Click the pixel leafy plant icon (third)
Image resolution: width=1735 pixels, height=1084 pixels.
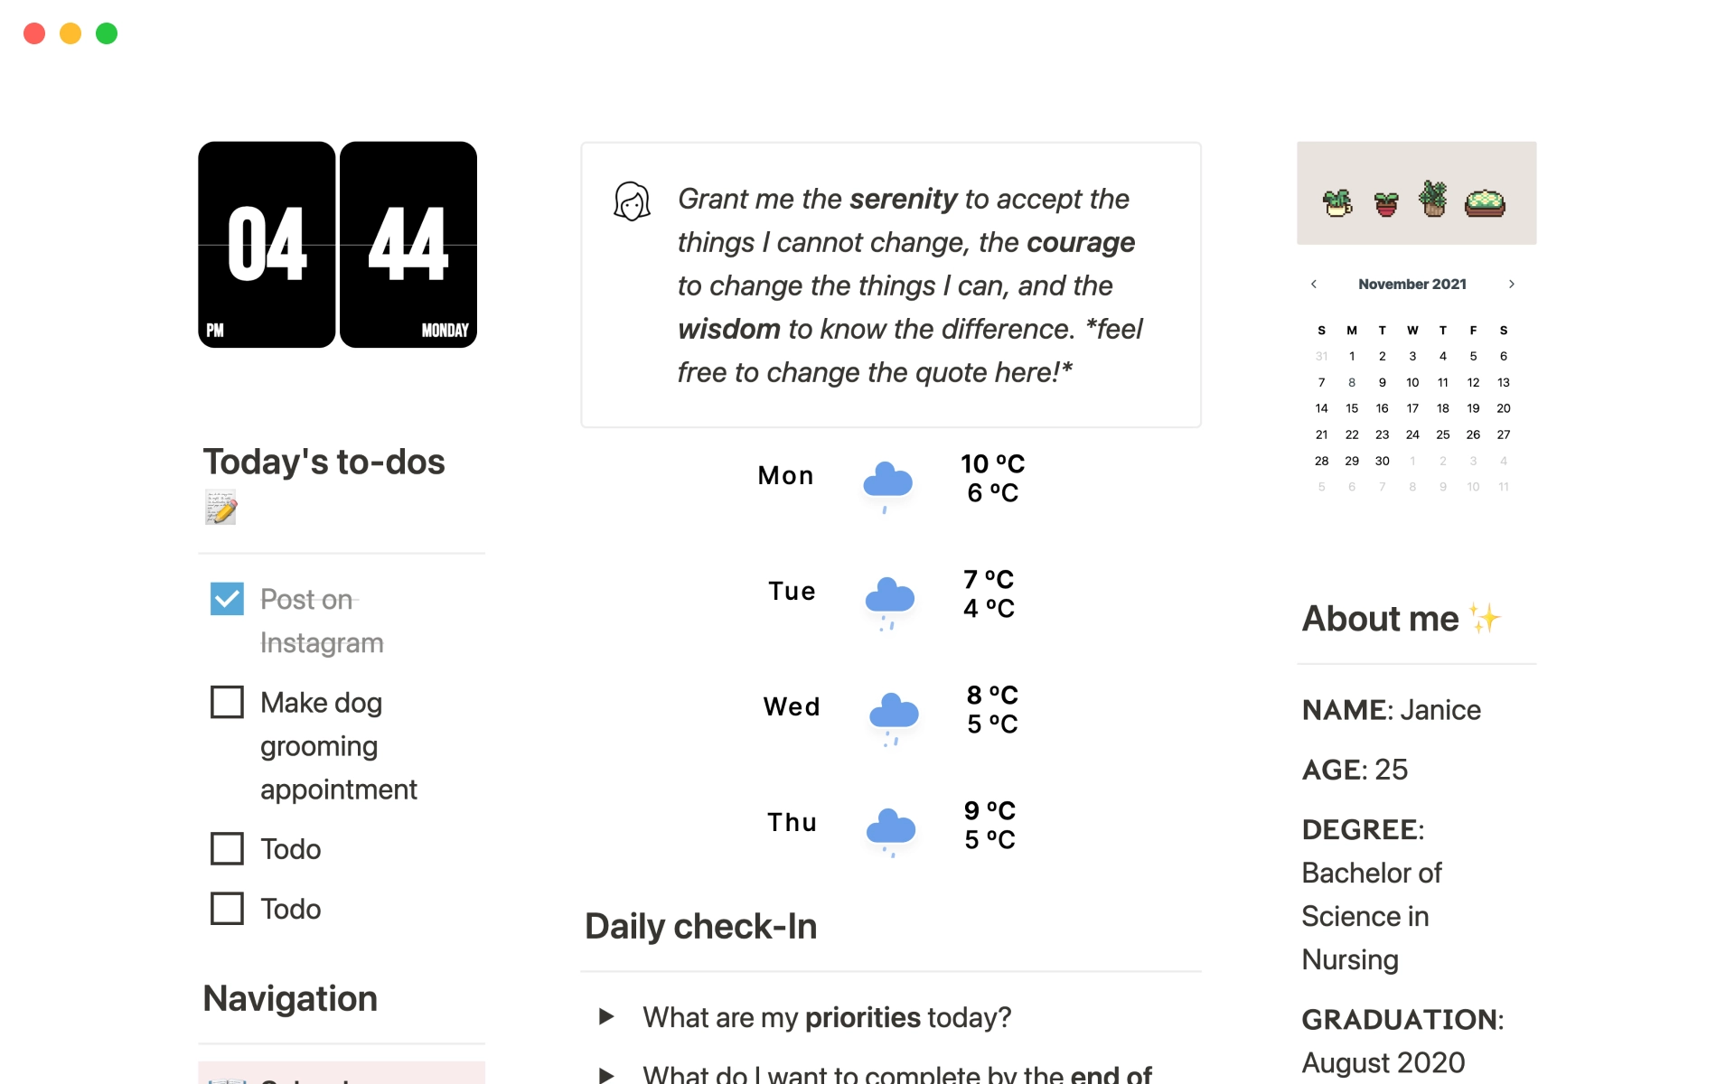pos(1431,200)
